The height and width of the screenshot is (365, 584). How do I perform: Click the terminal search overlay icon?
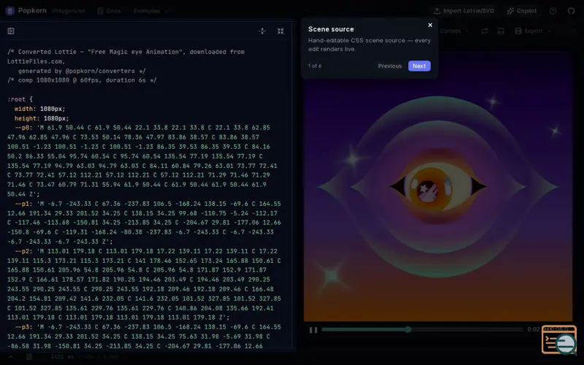(559, 339)
